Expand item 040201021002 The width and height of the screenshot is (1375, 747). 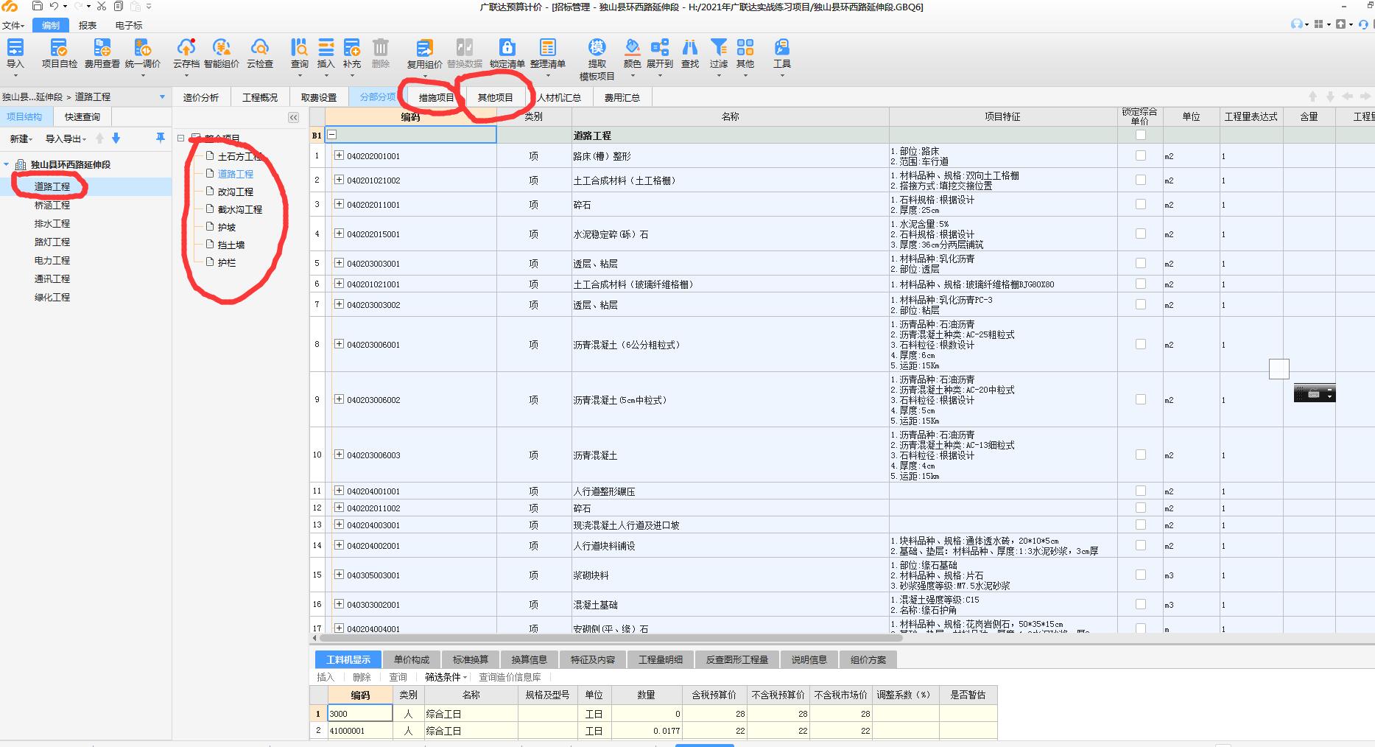coord(340,180)
